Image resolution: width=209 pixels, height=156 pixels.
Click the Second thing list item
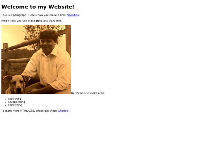tap(16, 102)
